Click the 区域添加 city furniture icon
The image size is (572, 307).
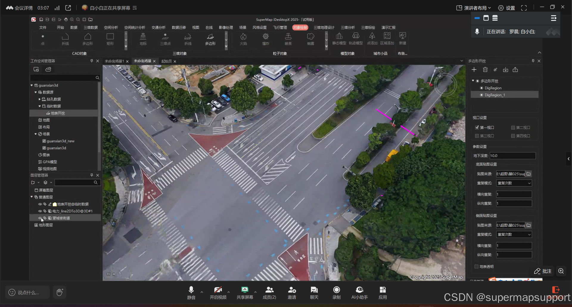(x=387, y=36)
